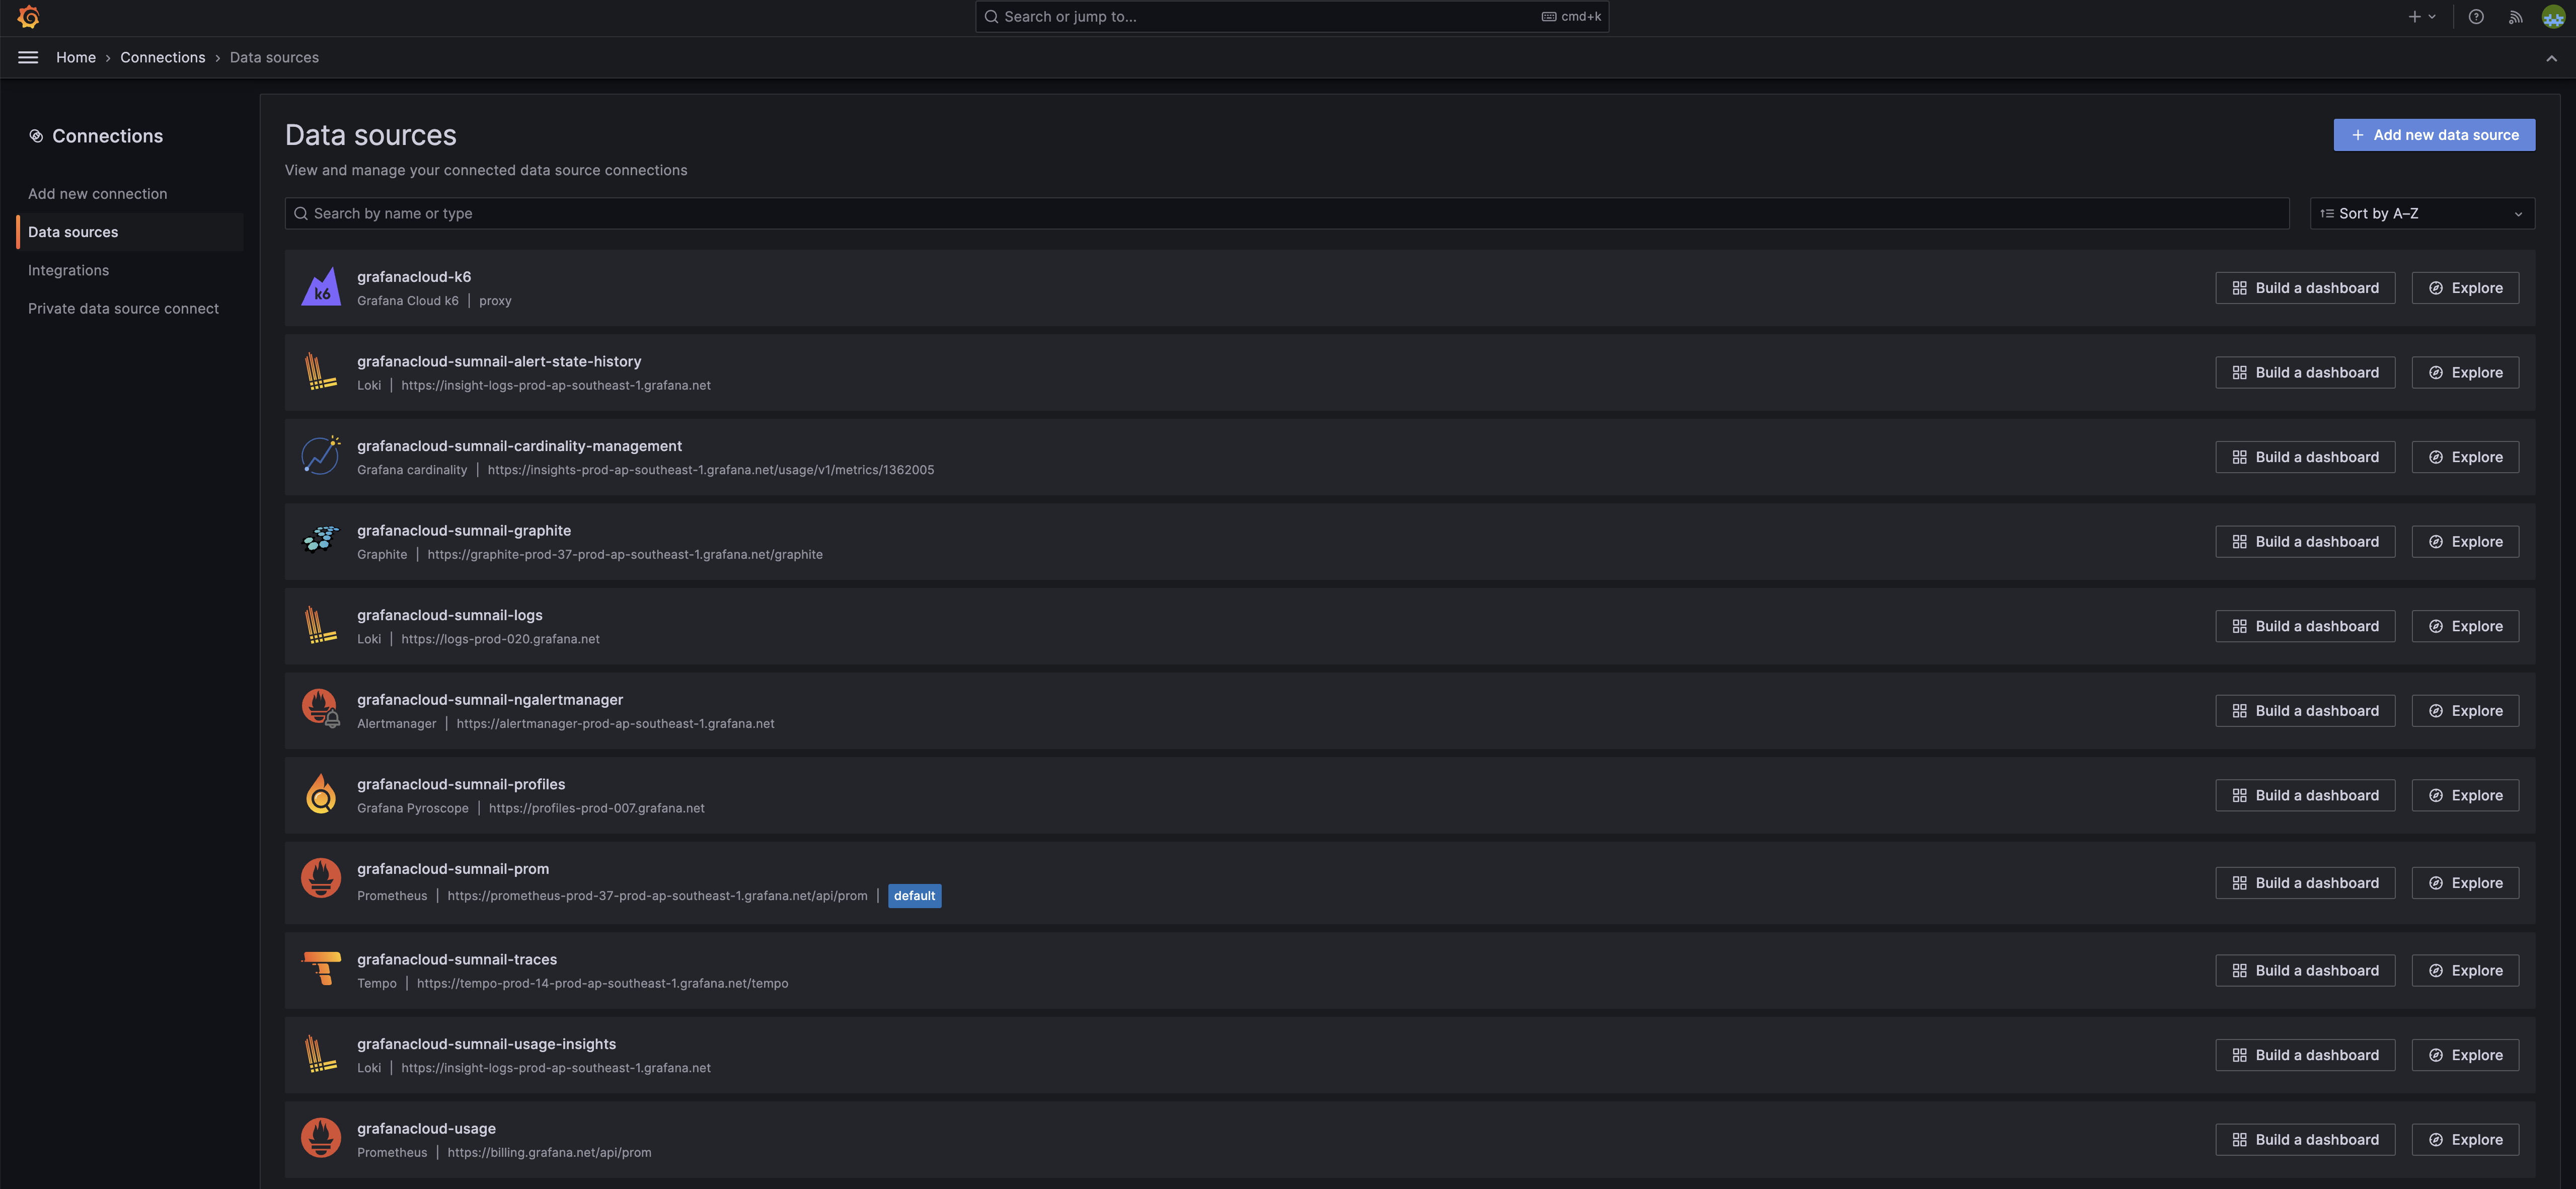This screenshot has width=2576, height=1189.
Task: Build a dashboard for usage-insights
Action: [2305, 1055]
